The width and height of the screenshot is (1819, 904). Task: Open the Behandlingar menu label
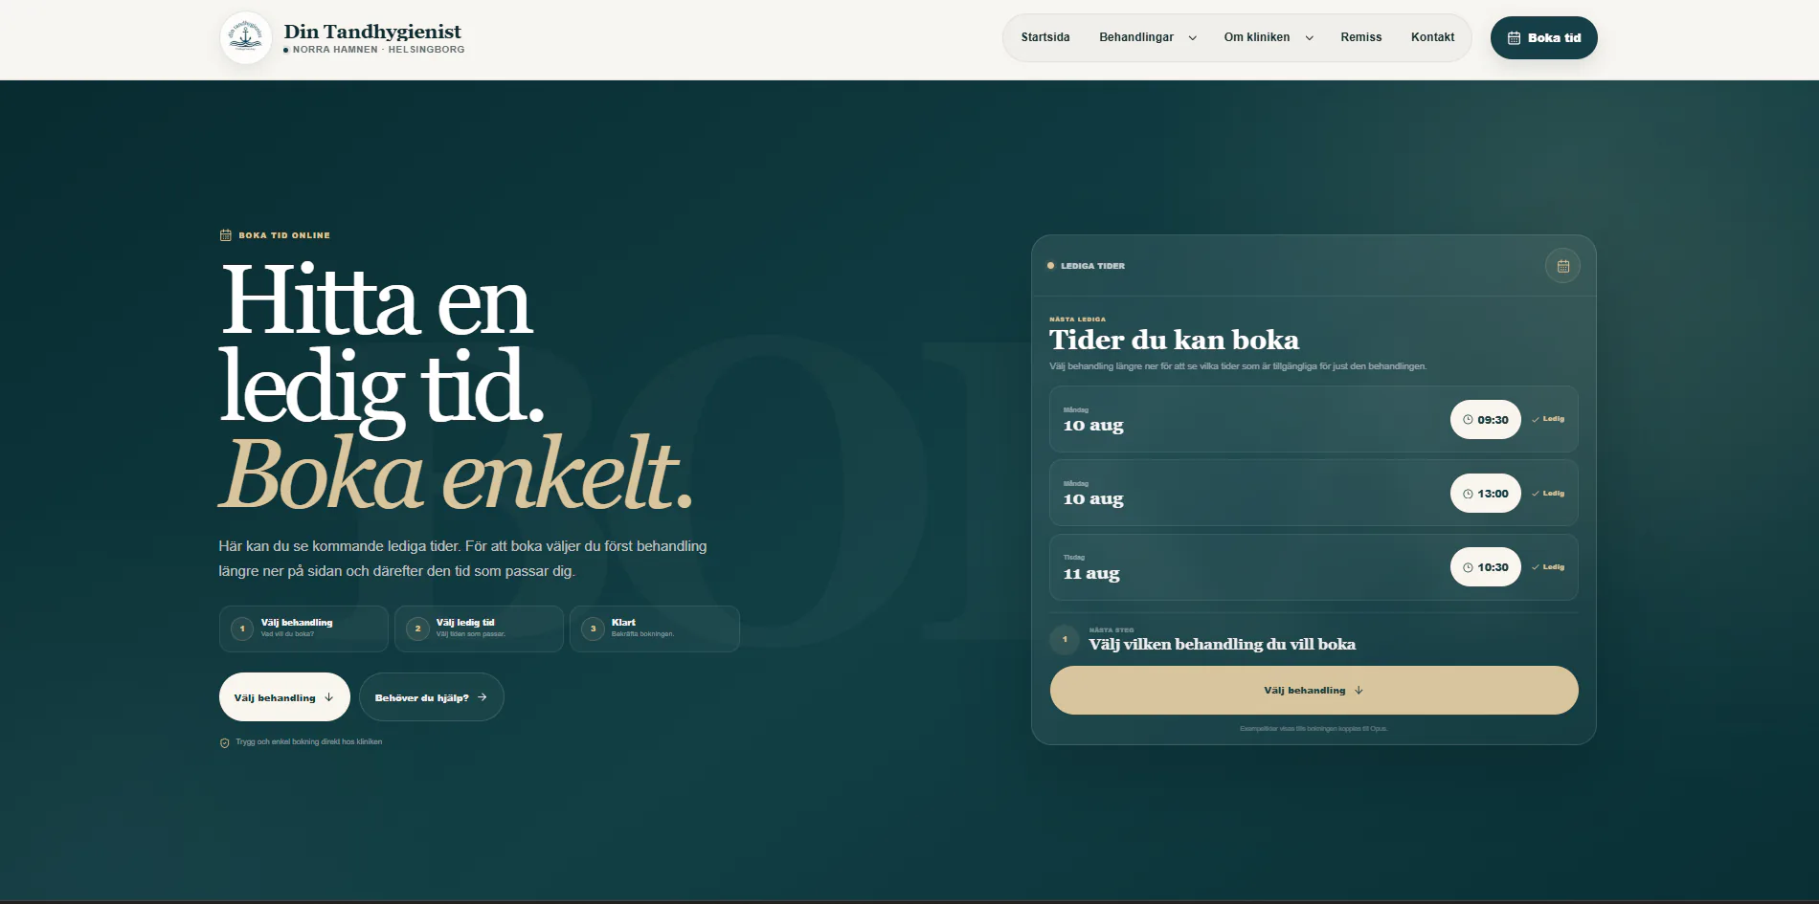pyautogui.click(x=1136, y=37)
